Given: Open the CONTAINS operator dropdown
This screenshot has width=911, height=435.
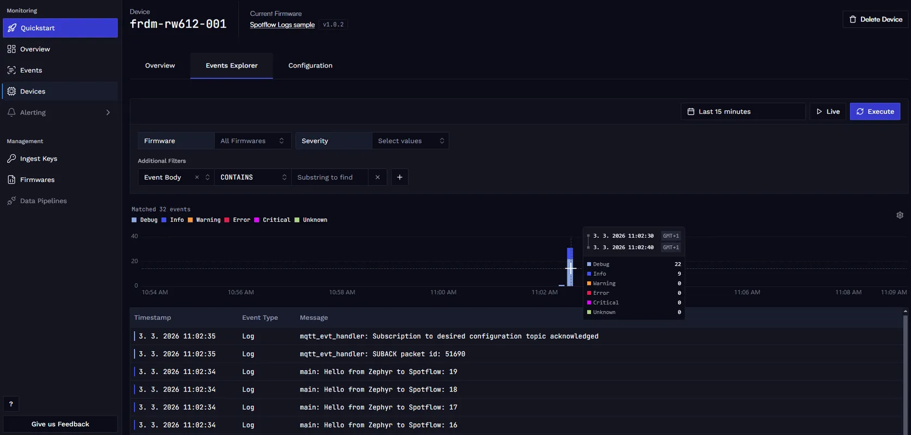Looking at the screenshot, I should click(253, 177).
